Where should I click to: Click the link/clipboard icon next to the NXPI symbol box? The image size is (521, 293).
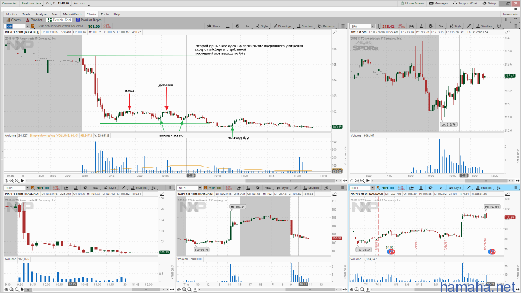(33, 26)
